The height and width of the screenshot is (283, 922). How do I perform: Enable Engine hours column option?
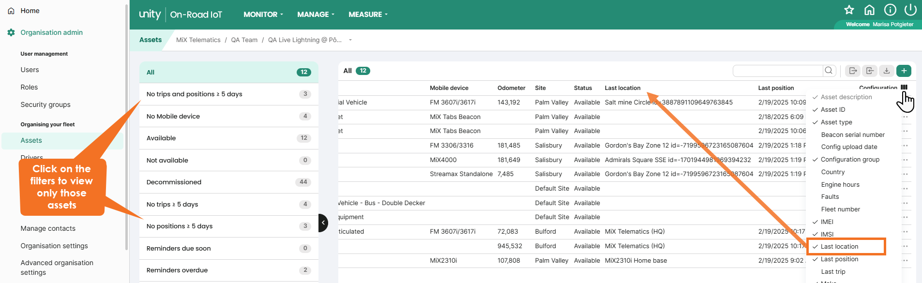pos(840,185)
